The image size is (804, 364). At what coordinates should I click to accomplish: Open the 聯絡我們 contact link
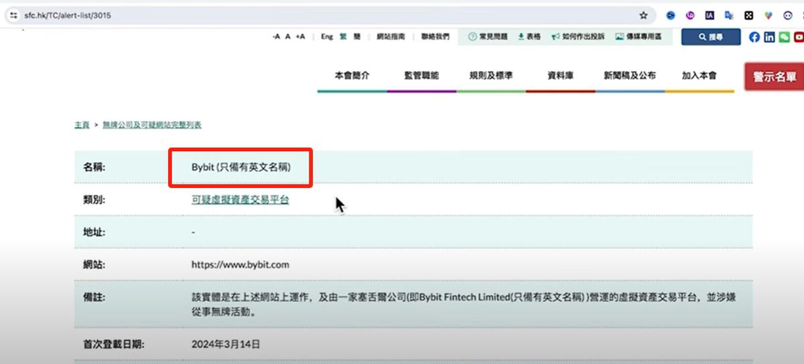click(435, 37)
